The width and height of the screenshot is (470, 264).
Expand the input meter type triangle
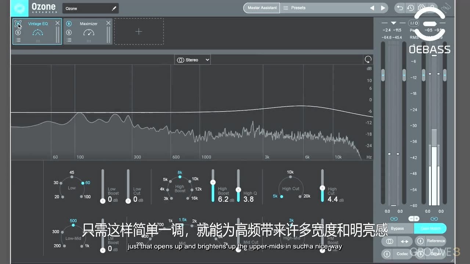[x=394, y=23]
